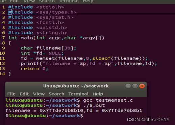
Task: Click the linux@ubuntu: ~/seatwork title bar
Action: coord(76,86)
